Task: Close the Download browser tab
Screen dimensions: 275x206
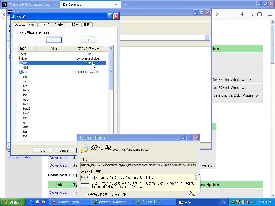Action: coord(116,5)
